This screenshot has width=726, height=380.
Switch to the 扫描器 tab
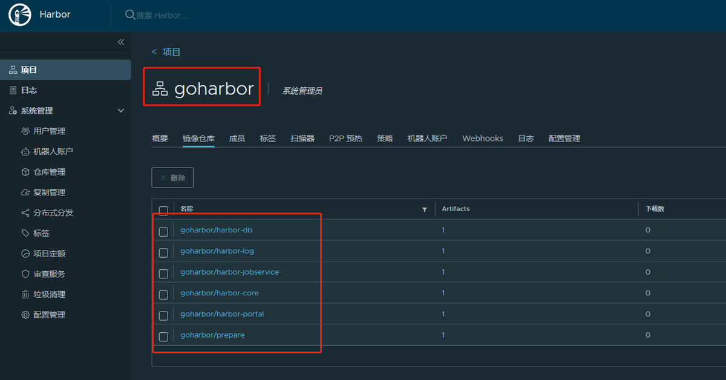[x=302, y=139]
